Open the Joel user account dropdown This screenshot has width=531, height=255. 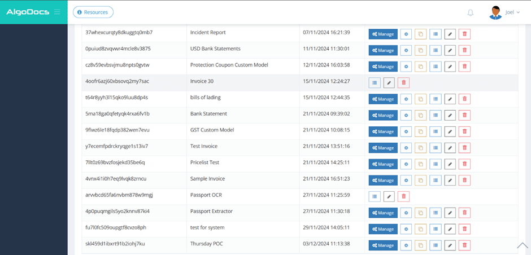504,12
